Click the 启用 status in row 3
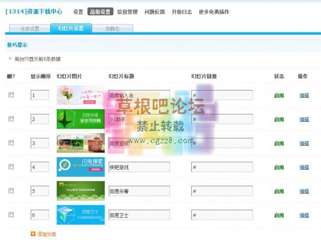The width and height of the screenshot is (321, 240). click(279, 143)
